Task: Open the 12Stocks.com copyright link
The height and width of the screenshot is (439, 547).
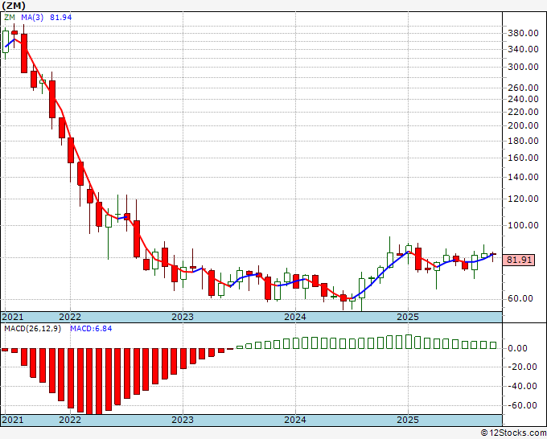Action: tap(513, 433)
